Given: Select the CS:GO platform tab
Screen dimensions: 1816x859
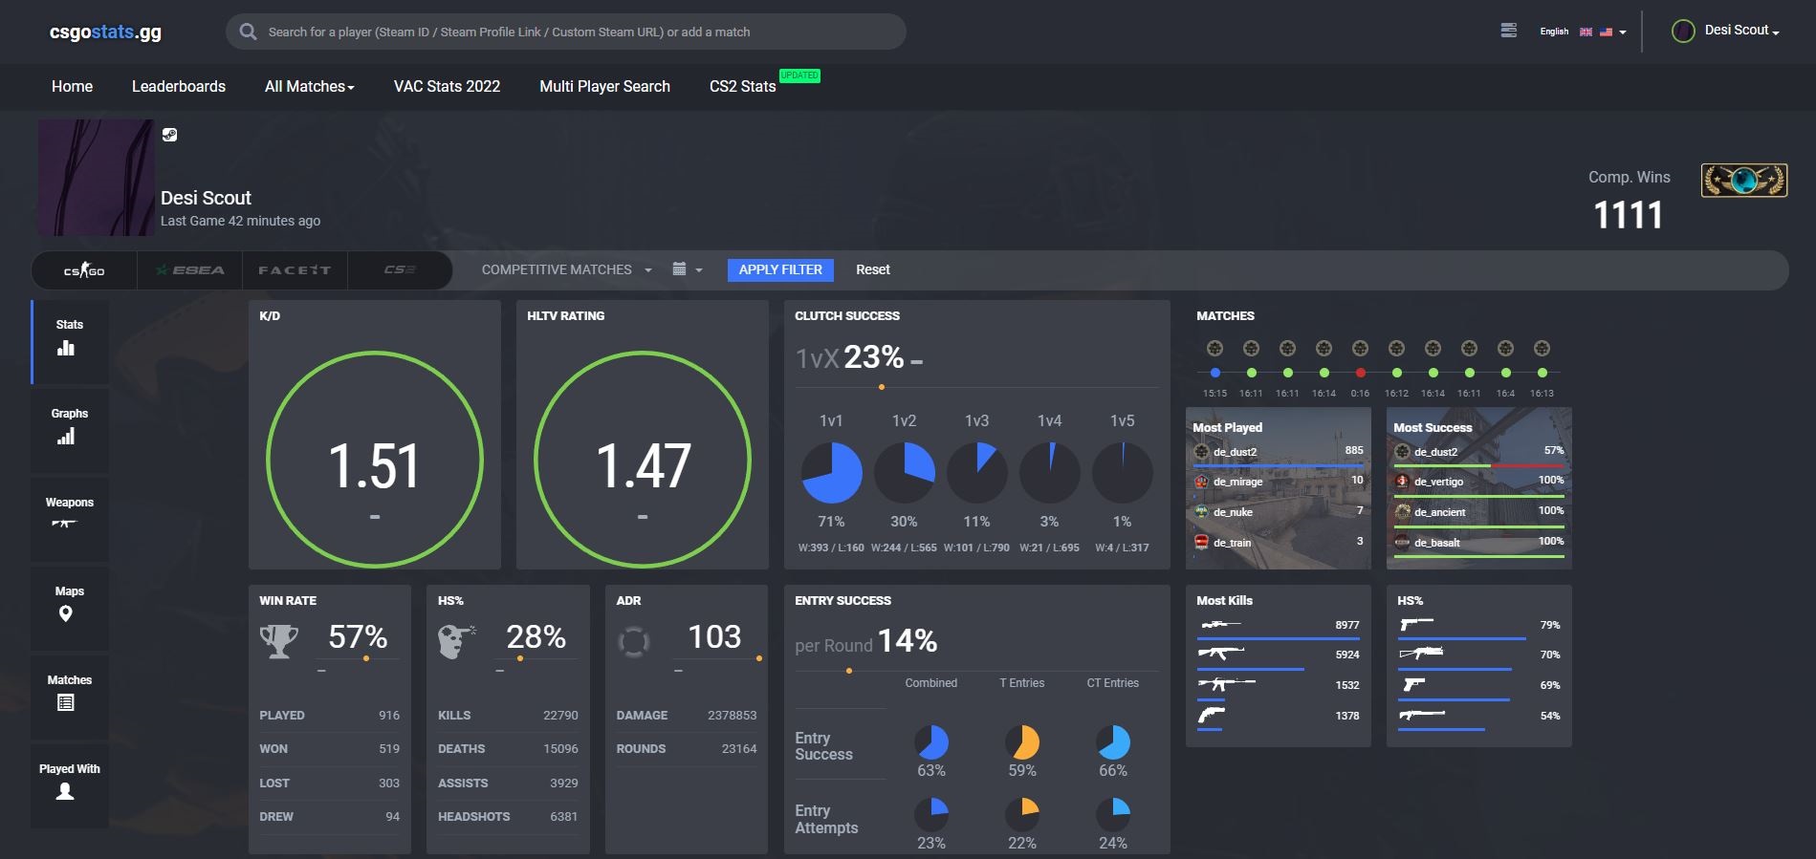Looking at the screenshot, I should [84, 270].
